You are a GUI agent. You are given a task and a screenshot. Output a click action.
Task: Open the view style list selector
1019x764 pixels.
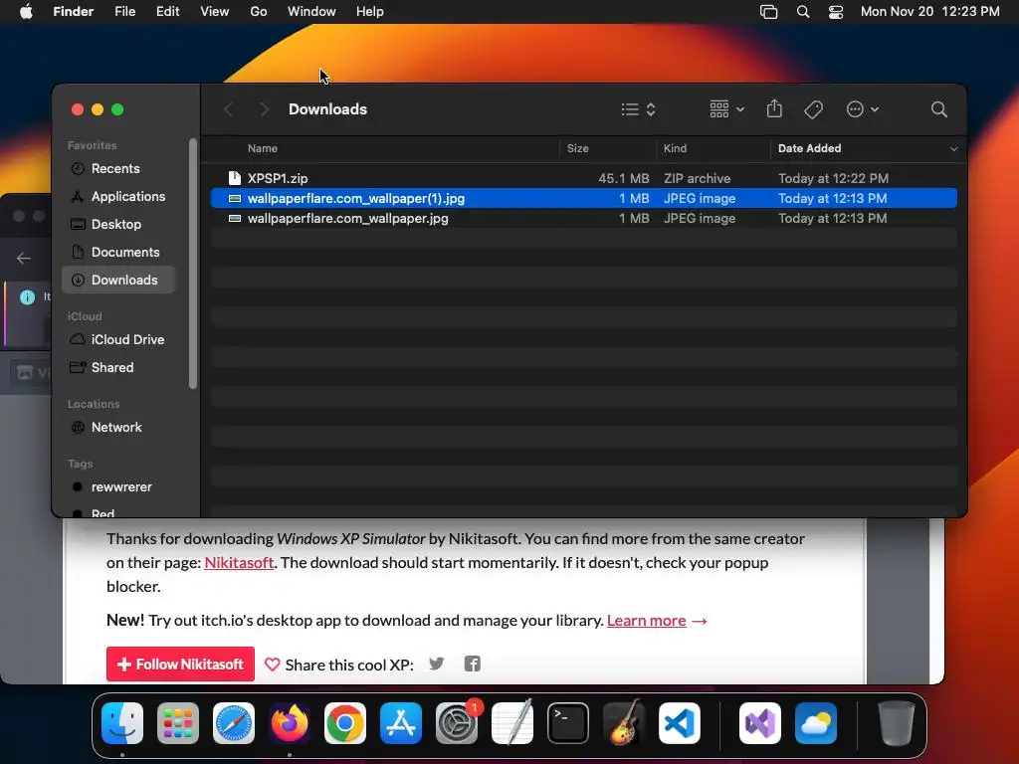[x=638, y=109]
